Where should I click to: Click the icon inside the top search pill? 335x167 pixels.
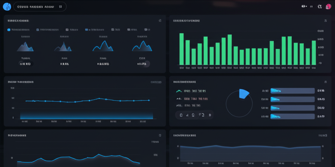click(60, 7)
